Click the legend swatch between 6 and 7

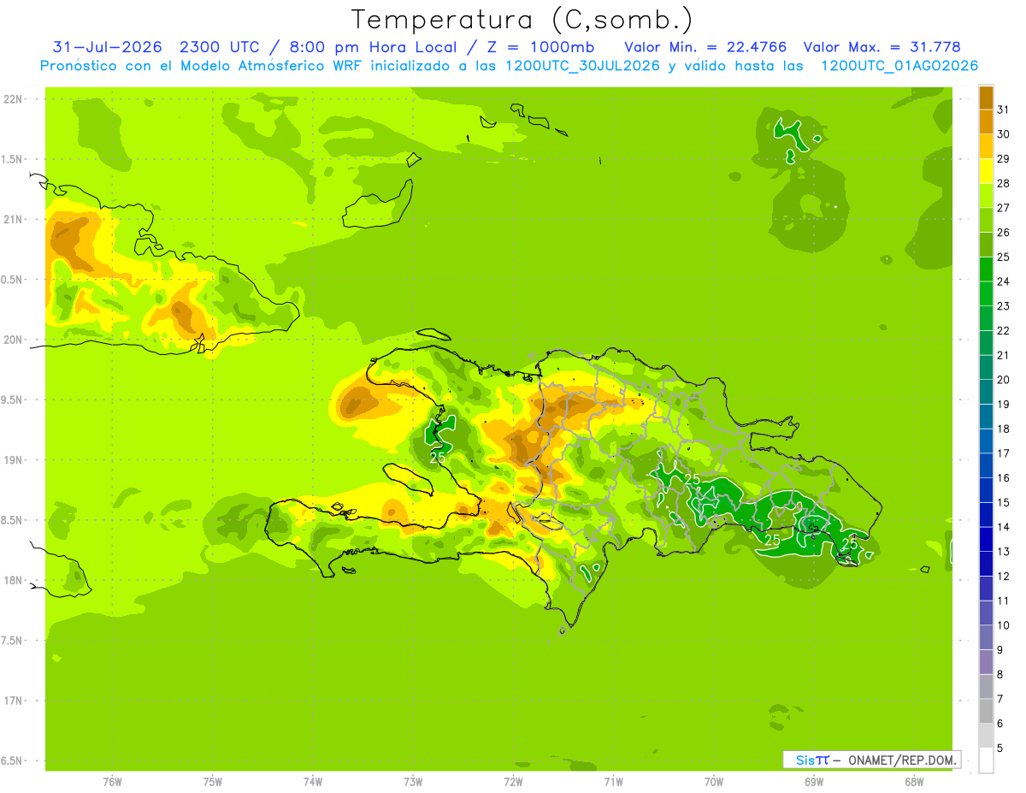[x=986, y=711]
